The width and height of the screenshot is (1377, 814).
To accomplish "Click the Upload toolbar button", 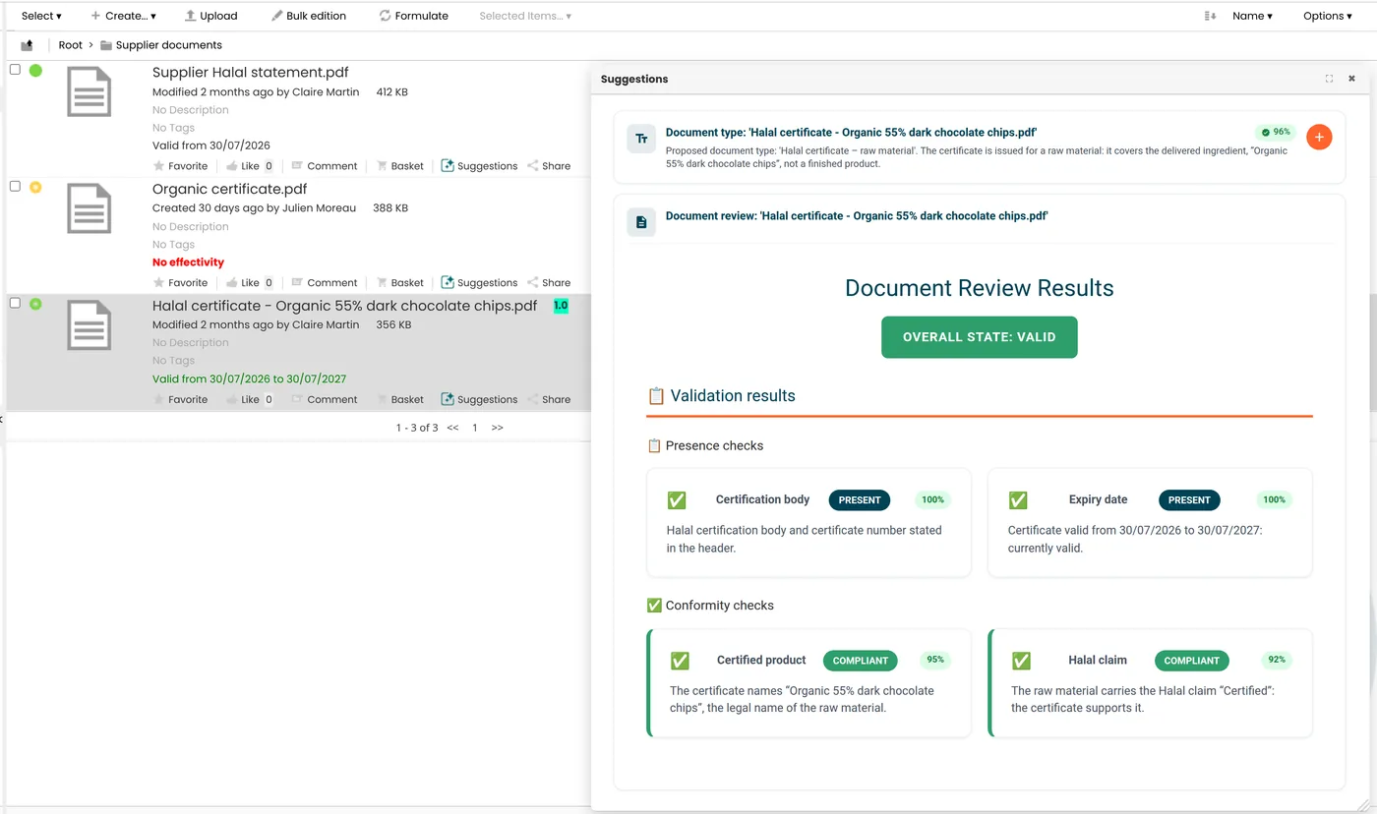I will (x=211, y=16).
